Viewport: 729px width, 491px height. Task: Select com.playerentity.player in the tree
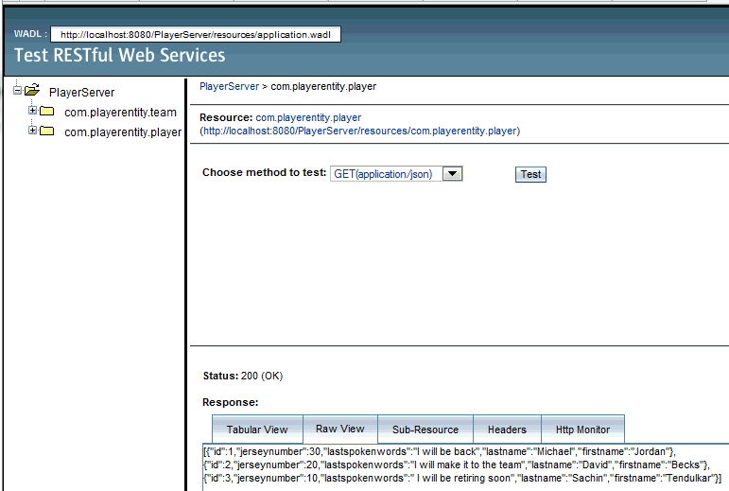click(123, 132)
